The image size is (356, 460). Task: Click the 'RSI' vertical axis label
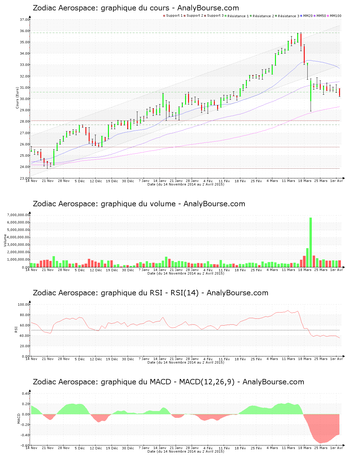pyautogui.click(x=16, y=329)
